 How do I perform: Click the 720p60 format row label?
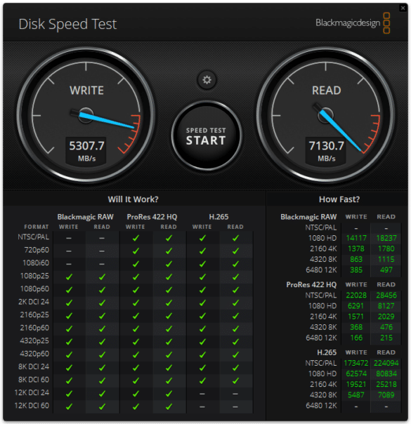click(x=37, y=250)
